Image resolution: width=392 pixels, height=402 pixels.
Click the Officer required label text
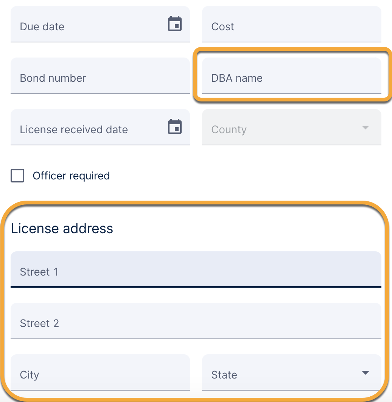pyautogui.click(x=71, y=176)
